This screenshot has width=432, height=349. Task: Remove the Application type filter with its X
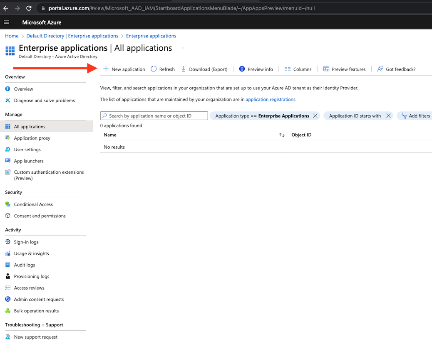click(315, 116)
